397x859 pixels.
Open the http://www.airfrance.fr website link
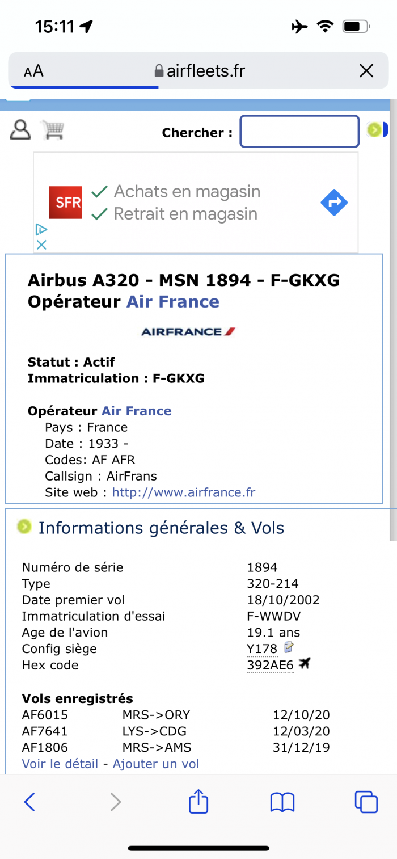click(184, 492)
